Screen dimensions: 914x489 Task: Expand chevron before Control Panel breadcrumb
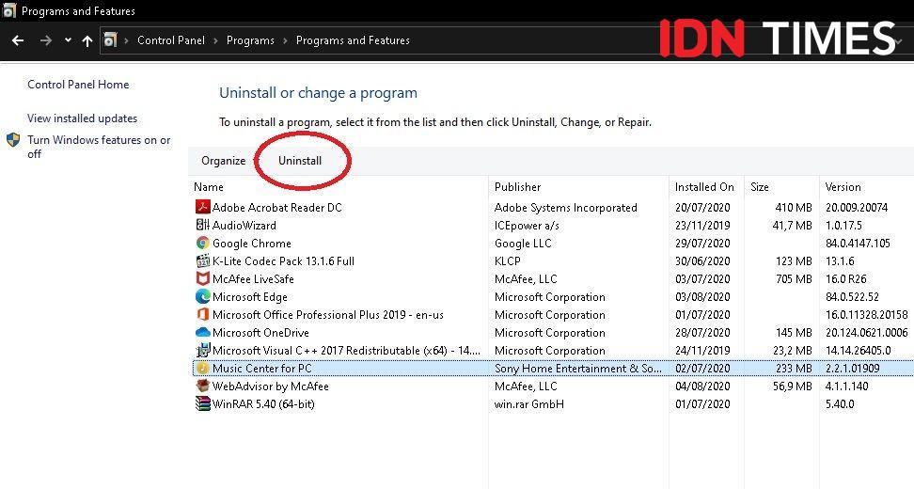click(127, 40)
